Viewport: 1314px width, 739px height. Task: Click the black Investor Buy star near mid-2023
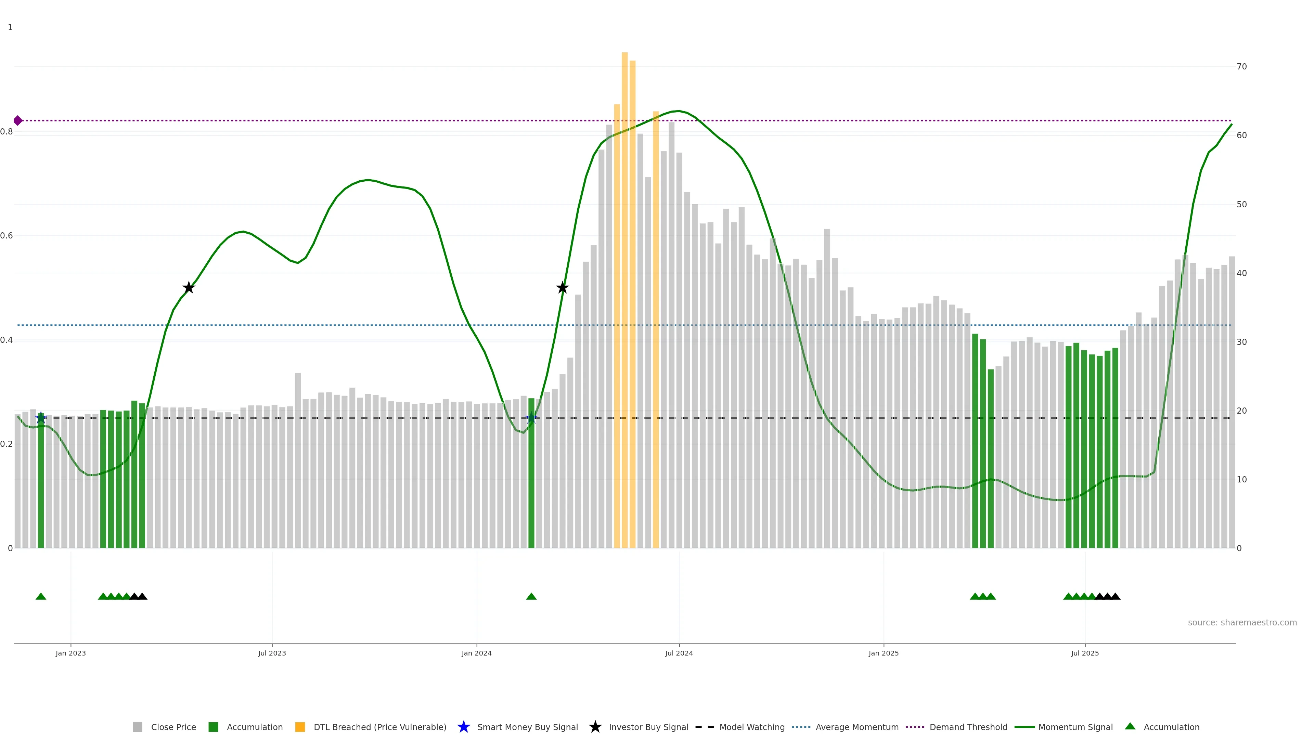[189, 288]
